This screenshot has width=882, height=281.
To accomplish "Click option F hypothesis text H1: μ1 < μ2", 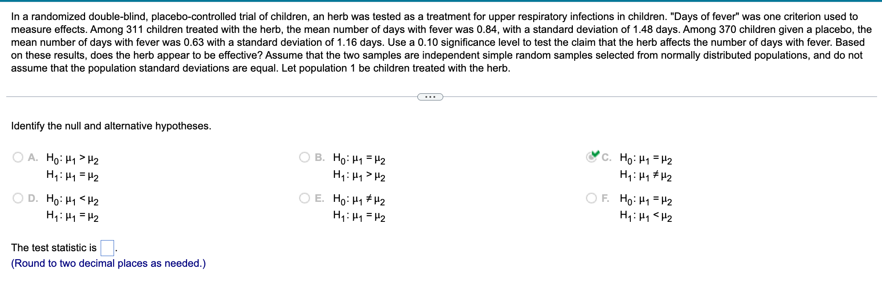I will coord(646,216).
